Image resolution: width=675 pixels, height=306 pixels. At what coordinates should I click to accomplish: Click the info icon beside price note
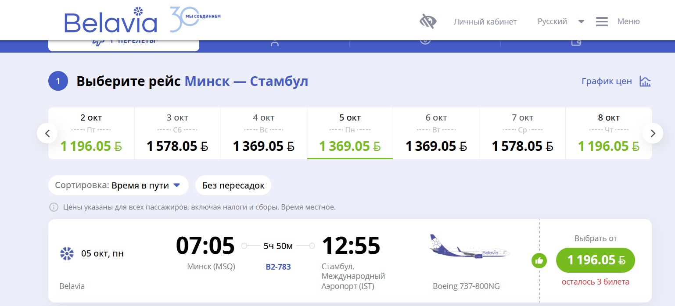coord(54,207)
